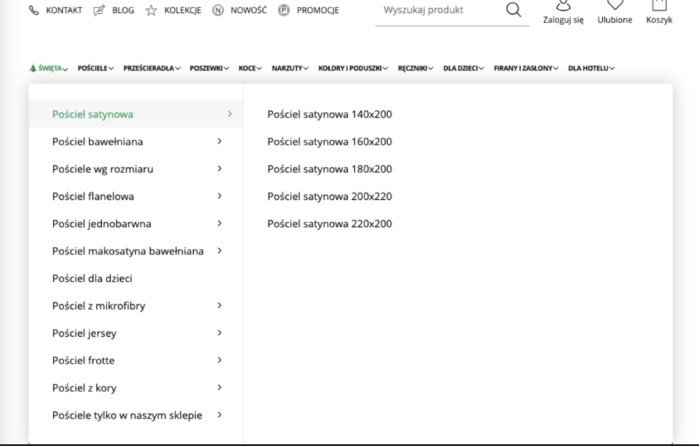Click the heart icon above Ulubione
This screenshot has width=699, height=446.
click(x=615, y=5)
